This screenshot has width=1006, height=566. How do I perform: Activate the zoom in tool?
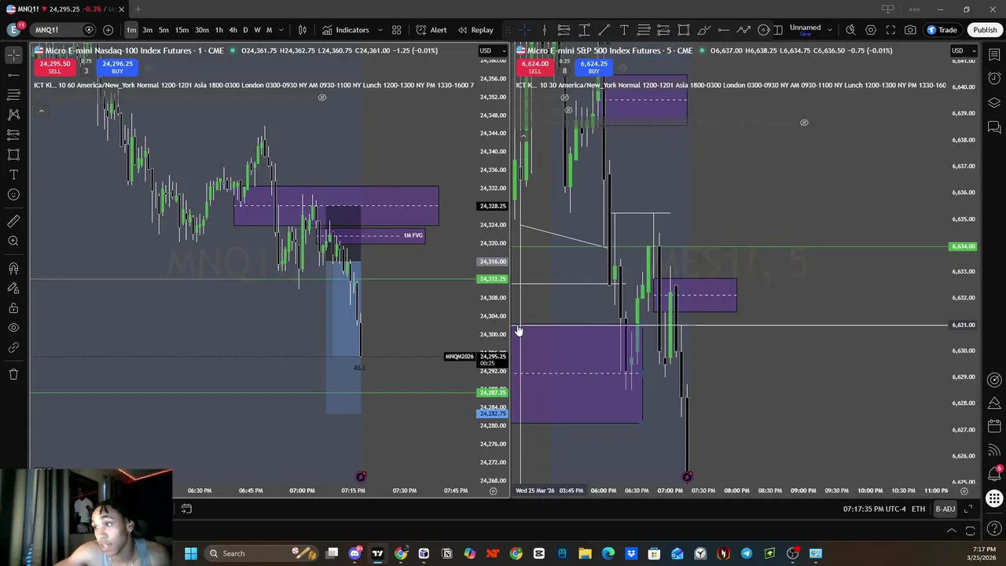pyautogui.click(x=13, y=241)
